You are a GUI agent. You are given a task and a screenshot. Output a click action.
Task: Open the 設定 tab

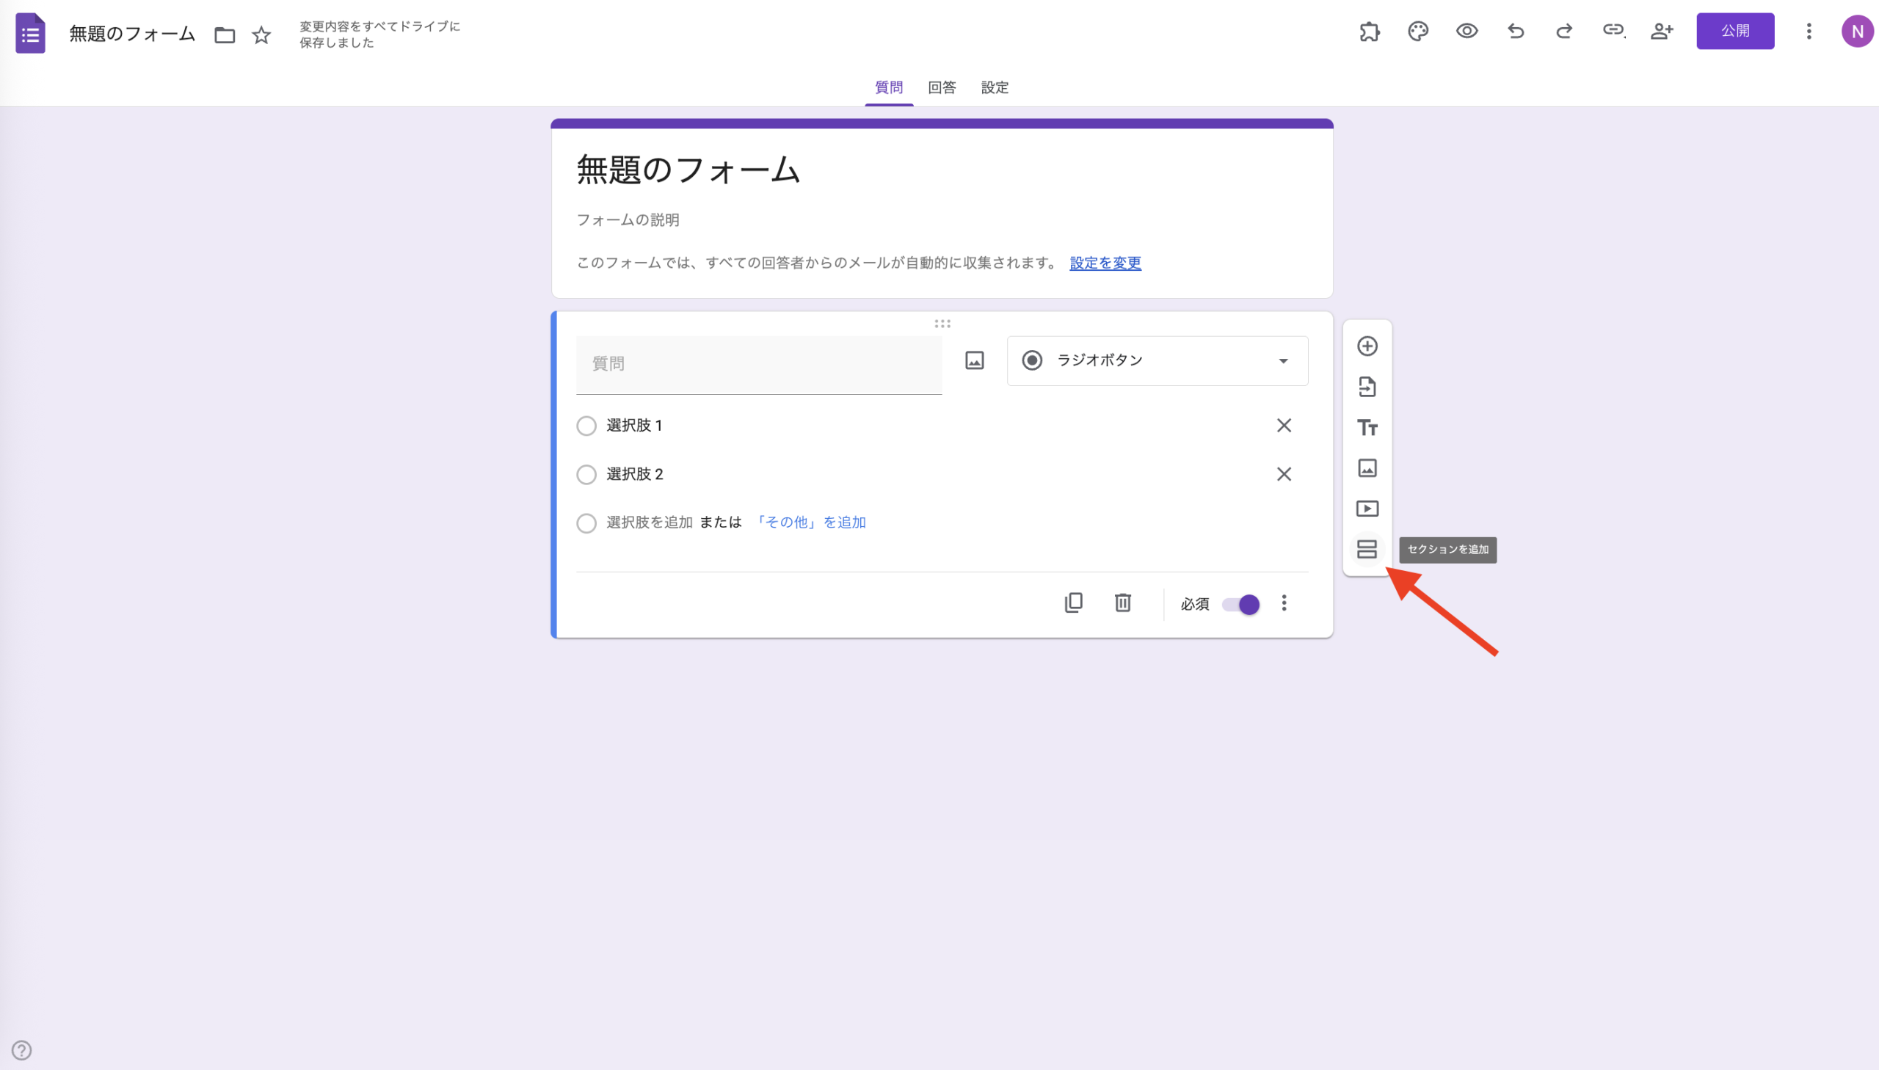tap(994, 87)
